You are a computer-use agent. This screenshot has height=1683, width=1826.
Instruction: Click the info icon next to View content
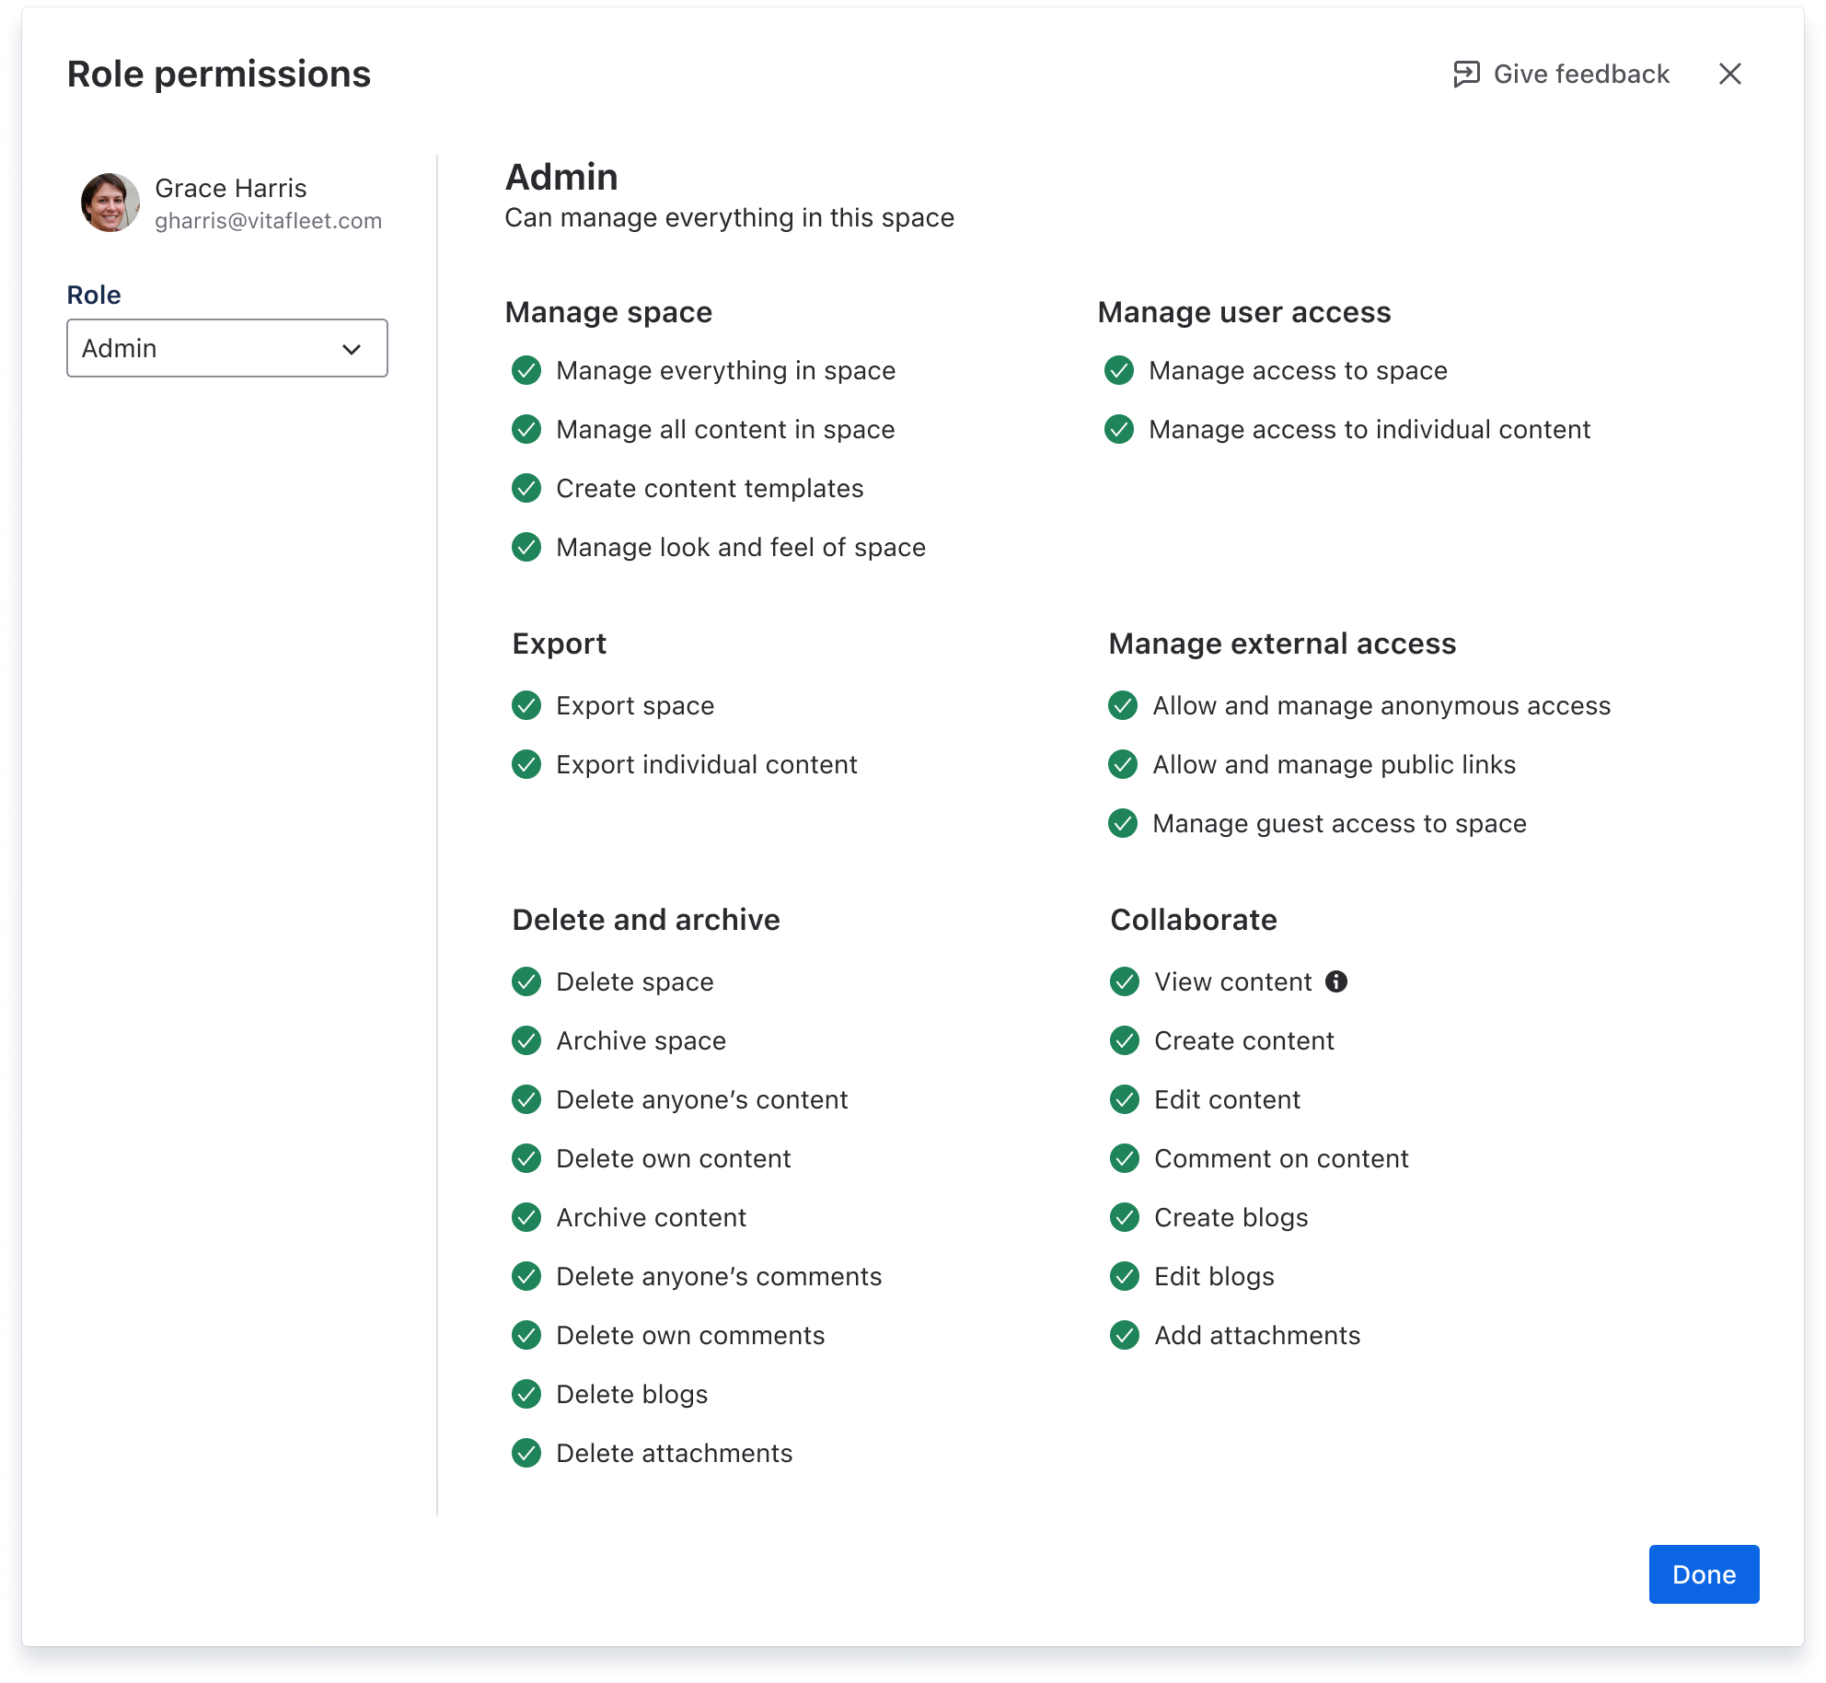click(x=1336, y=981)
